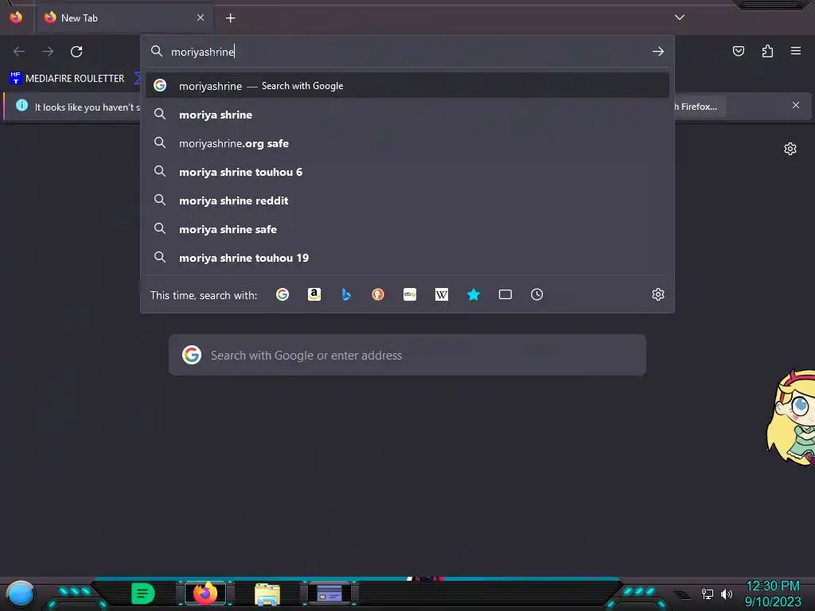
Task: Open File Explorer from the taskbar
Action: click(267, 594)
